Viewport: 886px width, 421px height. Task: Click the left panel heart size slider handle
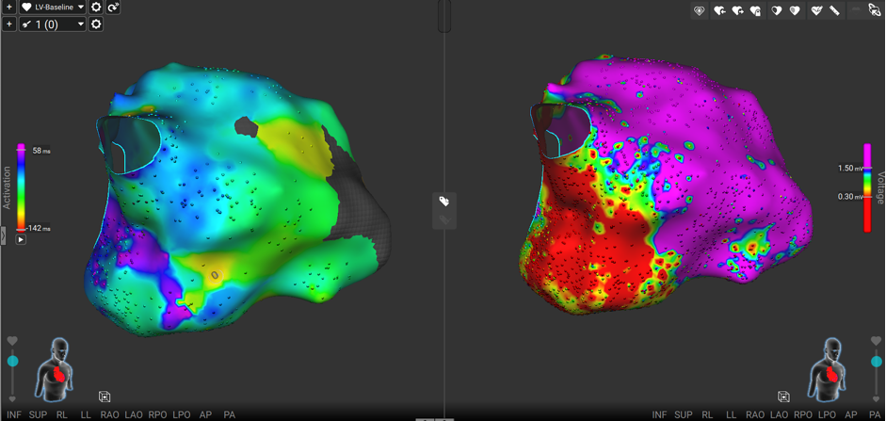pyautogui.click(x=12, y=362)
